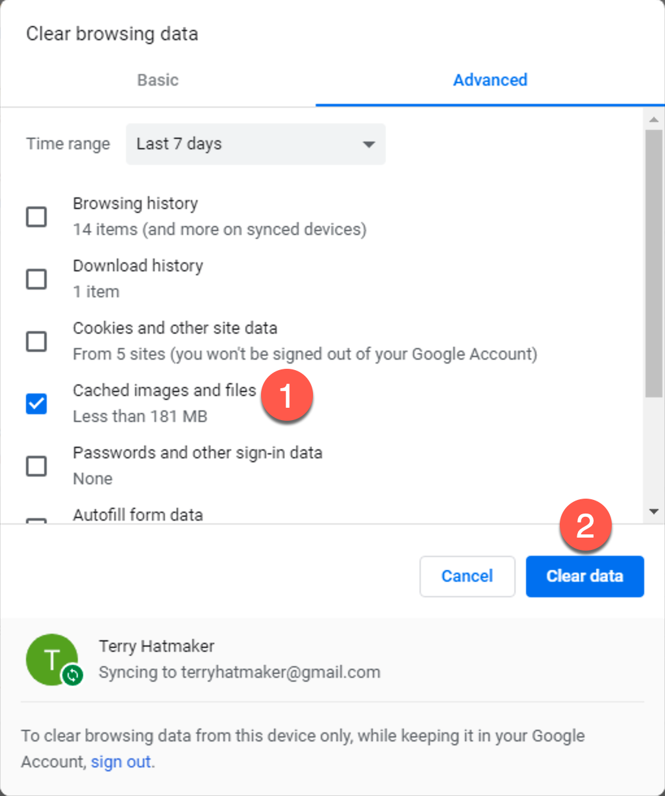
Task: Open the Time range dropdown
Action: (x=255, y=144)
